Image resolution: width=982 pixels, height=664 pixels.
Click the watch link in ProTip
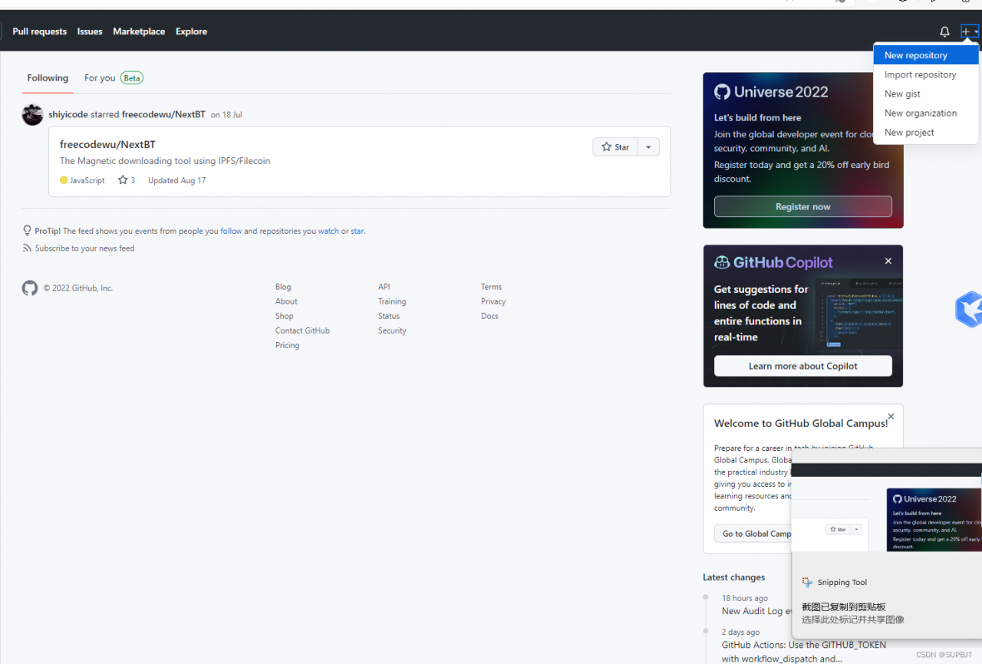(x=328, y=231)
